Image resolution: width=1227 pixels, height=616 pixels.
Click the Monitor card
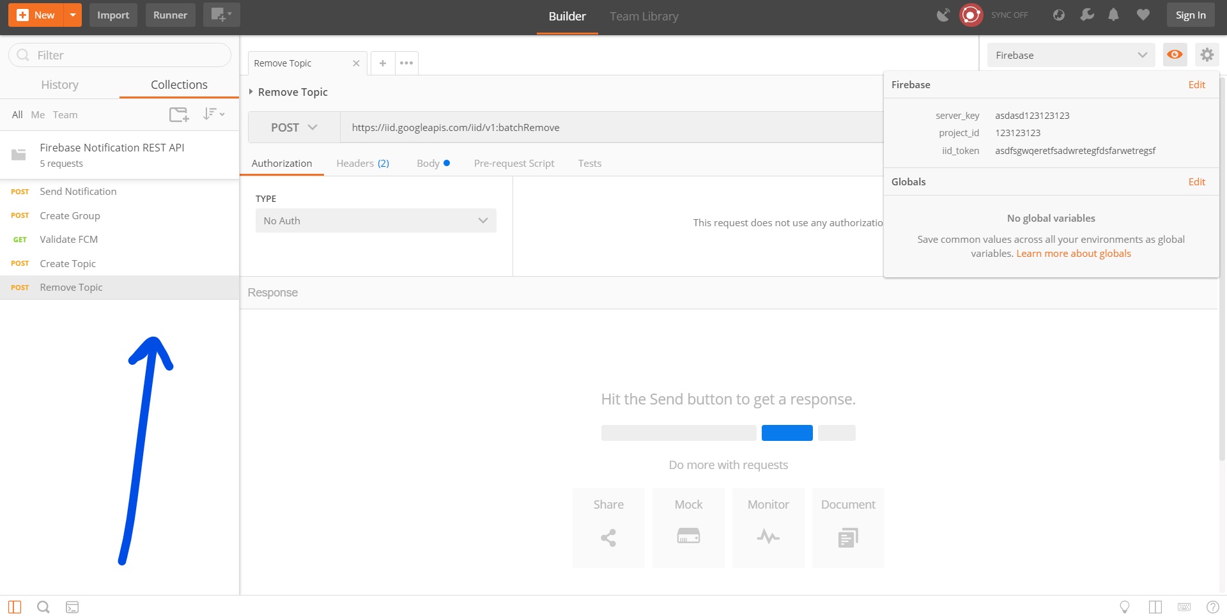click(x=768, y=528)
